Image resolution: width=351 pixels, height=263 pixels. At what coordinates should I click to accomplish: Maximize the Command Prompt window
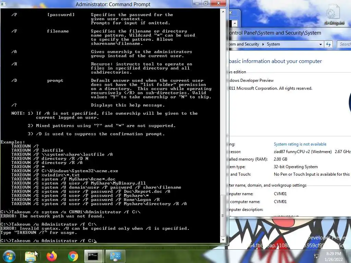(x=206, y=3)
